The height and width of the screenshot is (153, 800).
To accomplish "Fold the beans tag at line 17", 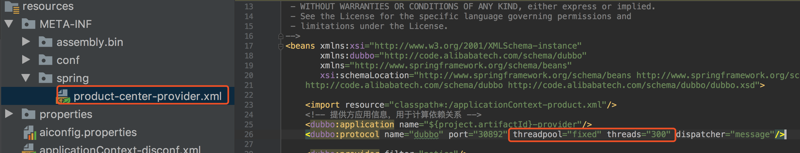I will tap(281, 46).
